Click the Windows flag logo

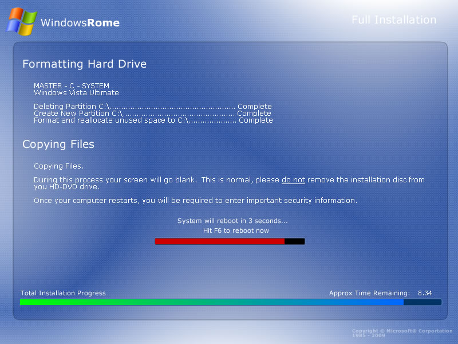tap(21, 21)
